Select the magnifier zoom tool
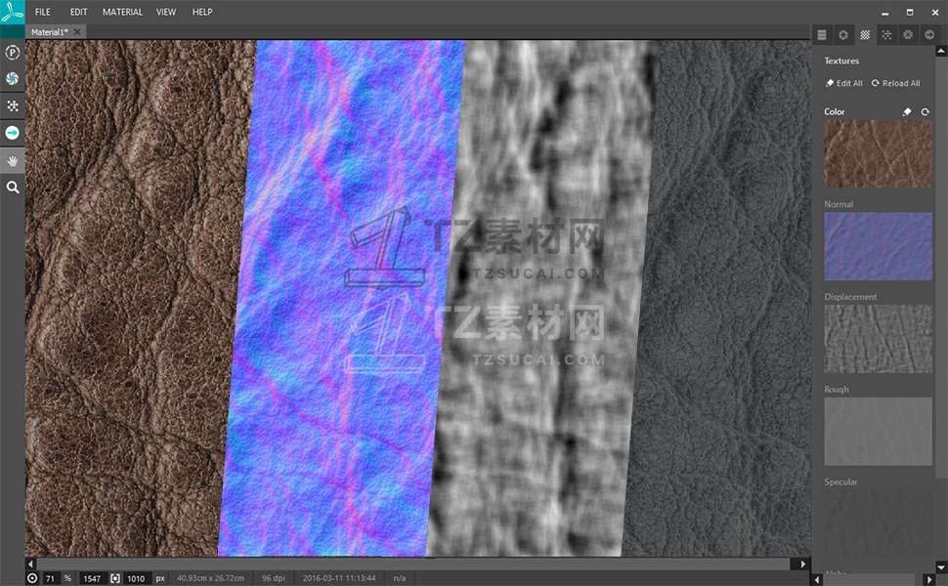Image resolution: width=948 pixels, height=586 pixels. click(12, 188)
